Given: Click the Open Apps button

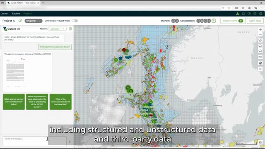Looking at the screenshot, I should [x=255, y=21].
